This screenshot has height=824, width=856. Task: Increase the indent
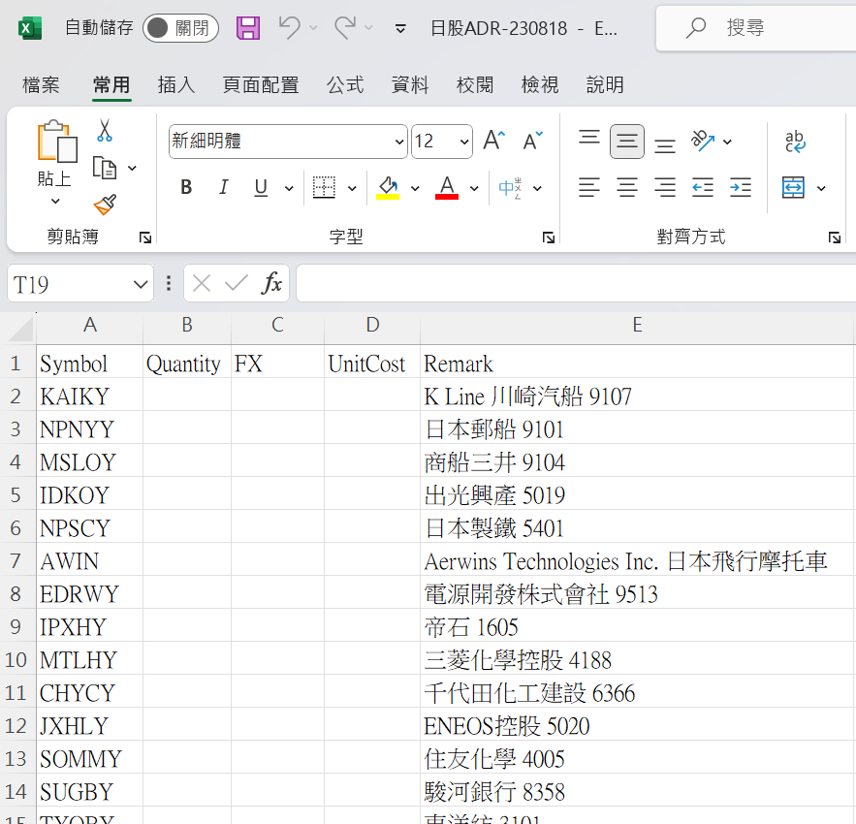[741, 188]
